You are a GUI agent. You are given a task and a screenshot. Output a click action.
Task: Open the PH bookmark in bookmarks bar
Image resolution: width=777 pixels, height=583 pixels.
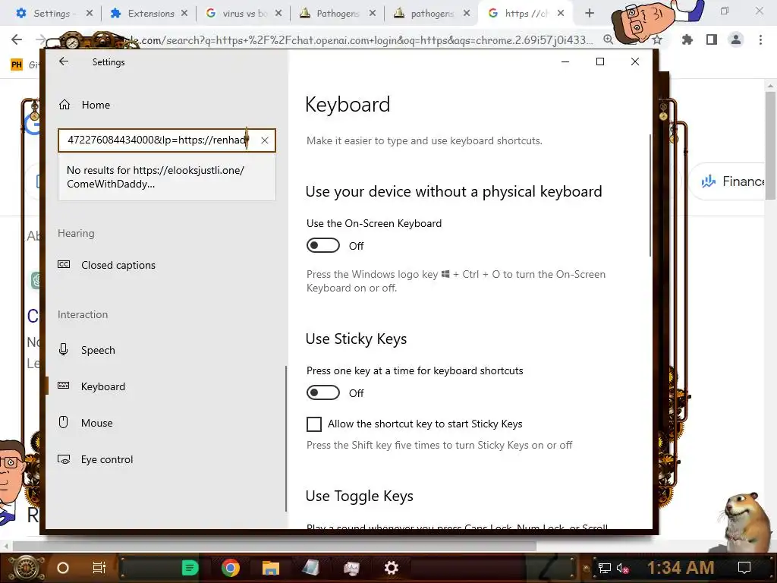[17, 65]
